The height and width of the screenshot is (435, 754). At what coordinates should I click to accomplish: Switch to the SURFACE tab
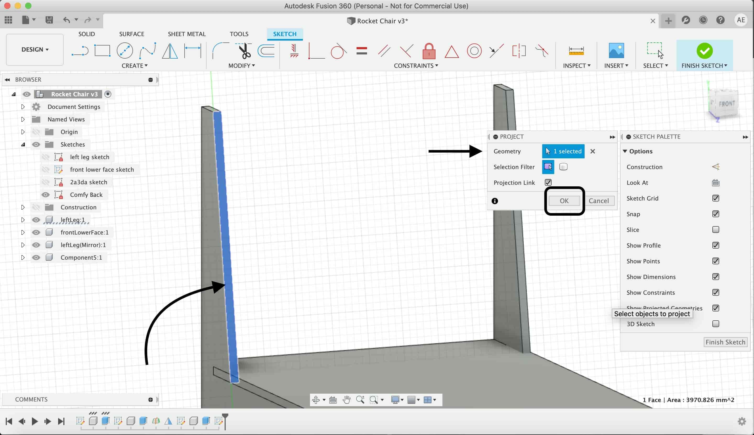[x=131, y=34]
